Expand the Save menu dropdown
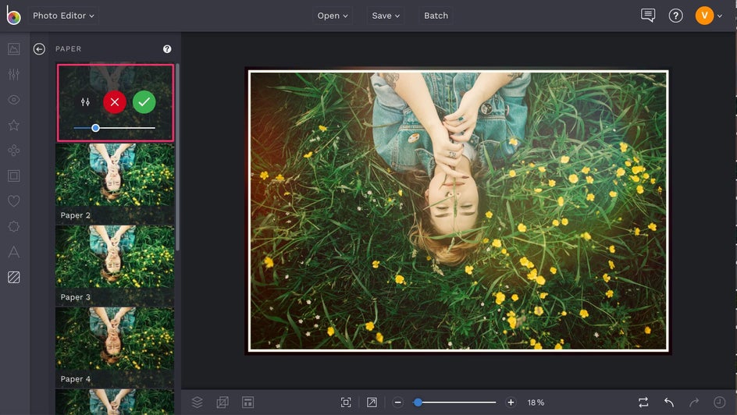Viewport: 737px width, 415px height. [x=386, y=16]
